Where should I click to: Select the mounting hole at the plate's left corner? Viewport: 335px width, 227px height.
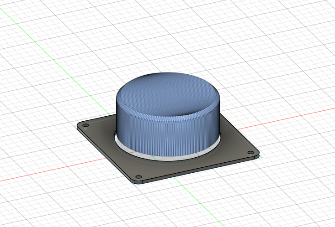click(85, 126)
